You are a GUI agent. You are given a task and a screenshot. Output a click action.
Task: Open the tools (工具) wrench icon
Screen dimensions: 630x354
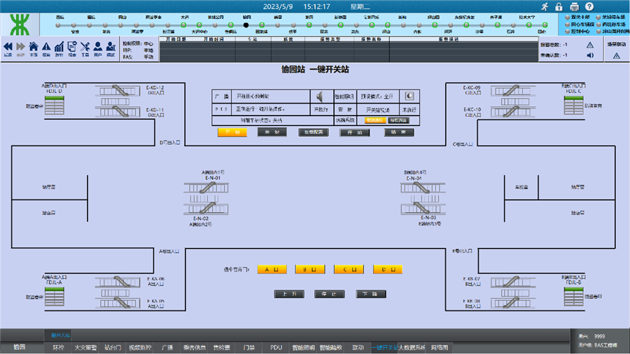(85, 47)
